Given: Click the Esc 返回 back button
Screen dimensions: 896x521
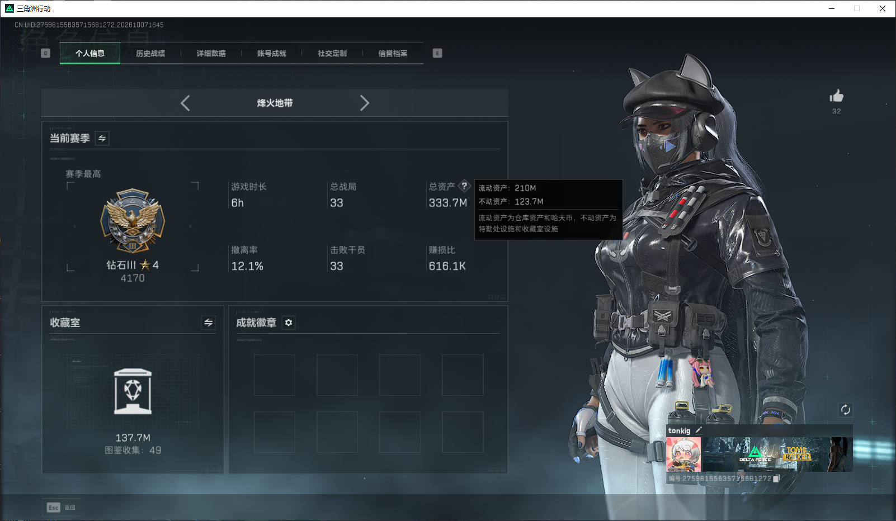Looking at the screenshot, I should [x=61, y=508].
